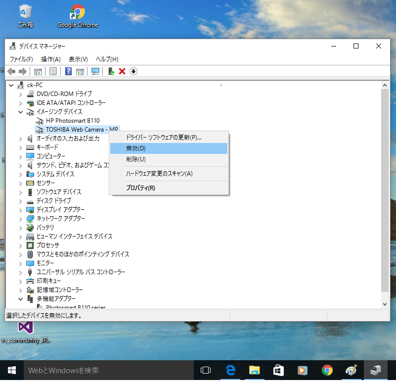Open the Windows Store taskbar icon
This screenshot has height=382, width=396.
tap(278, 370)
